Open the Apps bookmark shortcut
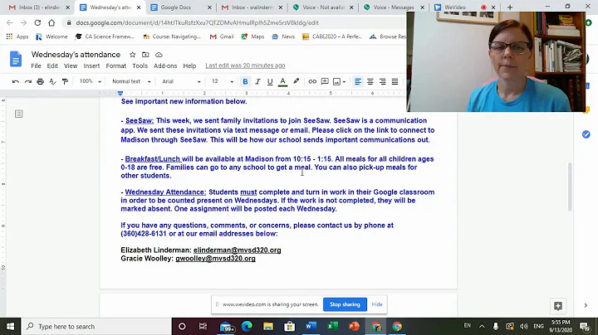 tap(17, 36)
